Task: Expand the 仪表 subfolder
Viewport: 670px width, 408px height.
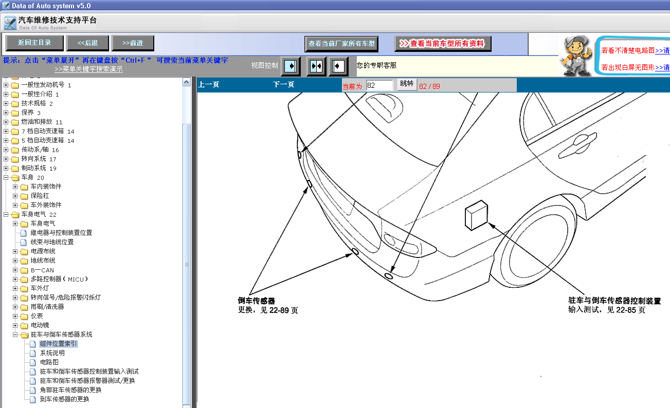Action: pyautogui.click(x=15, y=316)
